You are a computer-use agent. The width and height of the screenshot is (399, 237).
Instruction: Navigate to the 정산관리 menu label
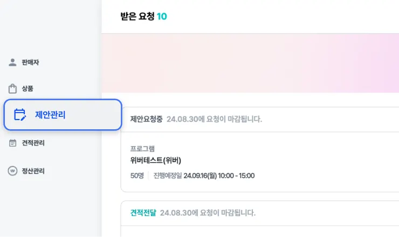click(33, 171)
